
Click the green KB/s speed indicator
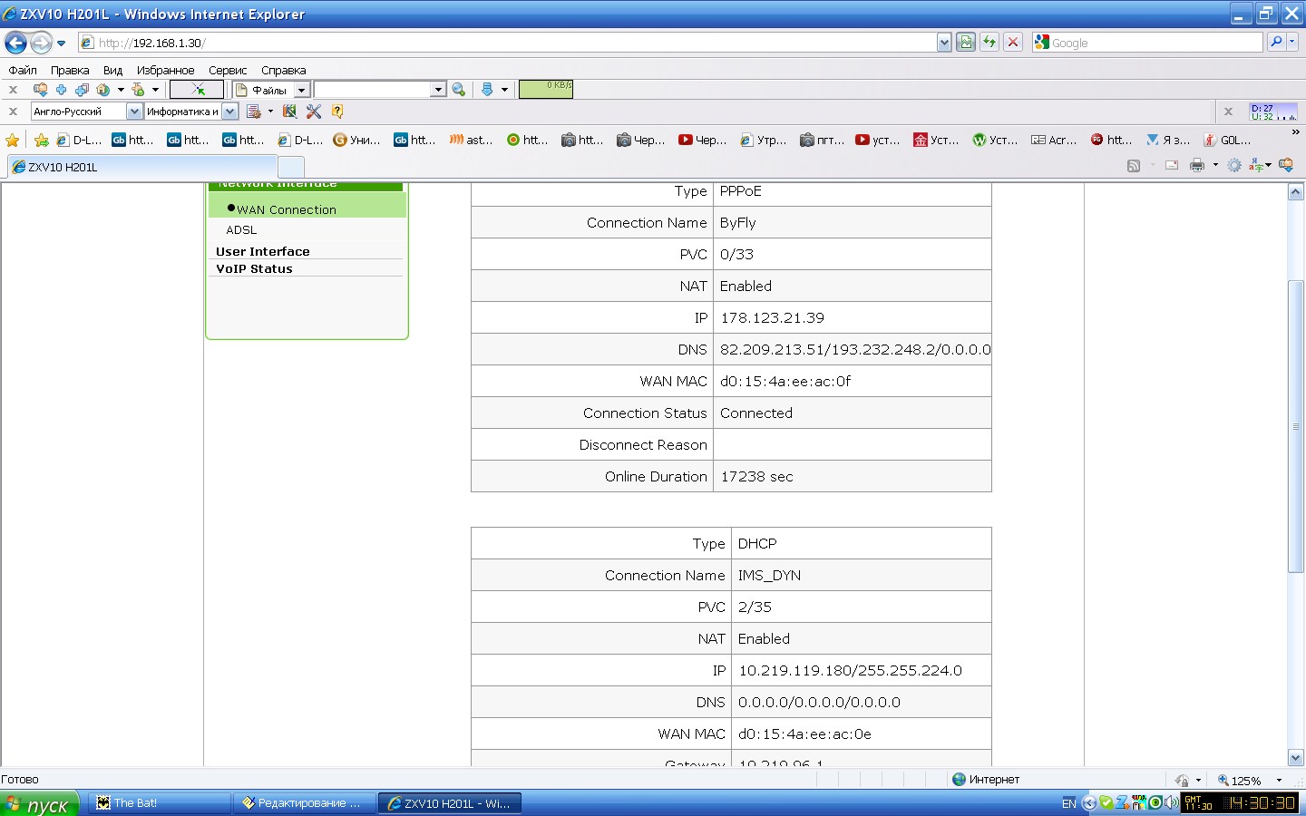pos(545,89)
